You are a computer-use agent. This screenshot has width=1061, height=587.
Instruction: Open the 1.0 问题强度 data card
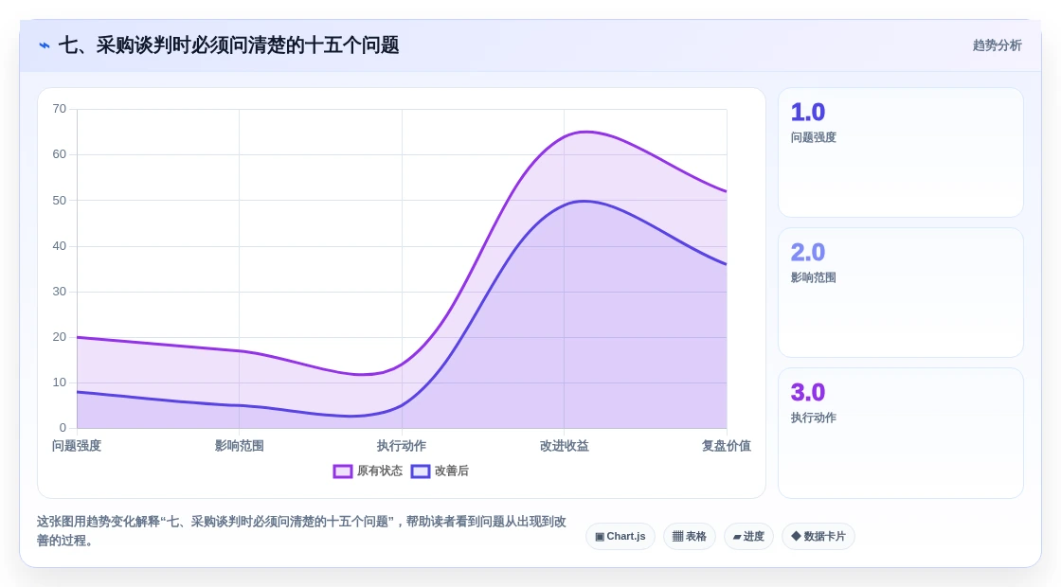coord(901,152)
